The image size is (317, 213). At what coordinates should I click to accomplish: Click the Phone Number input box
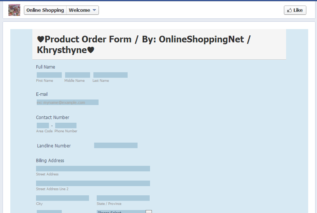point(66,126)
